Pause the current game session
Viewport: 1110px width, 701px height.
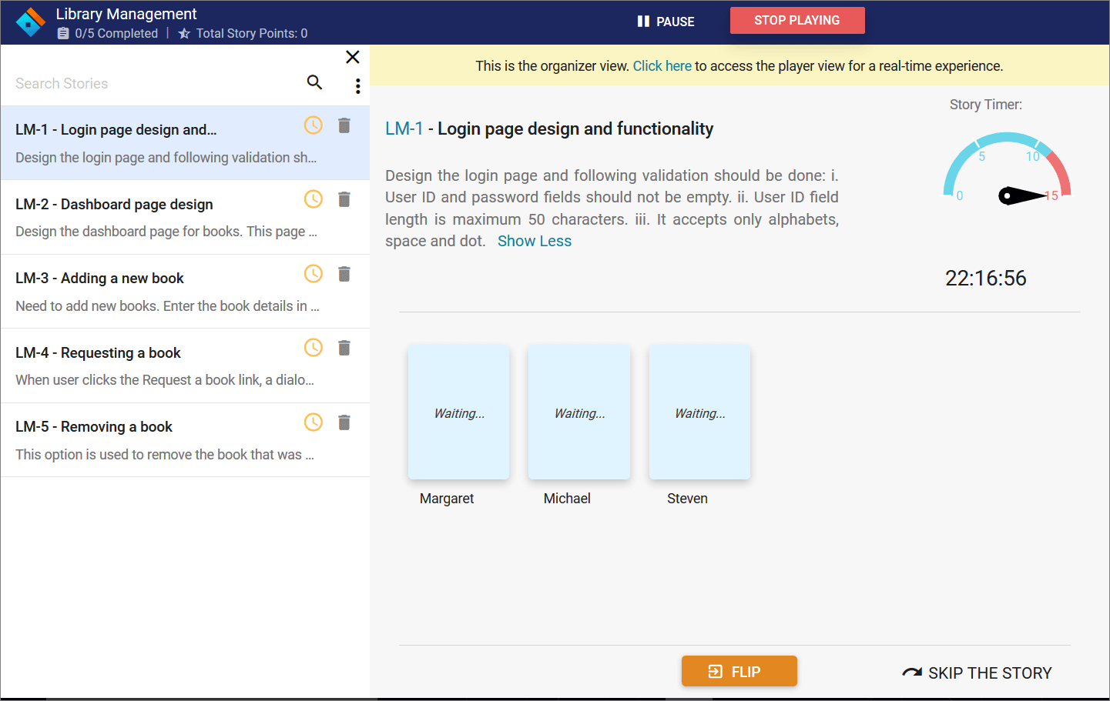[x=665, y=21]
